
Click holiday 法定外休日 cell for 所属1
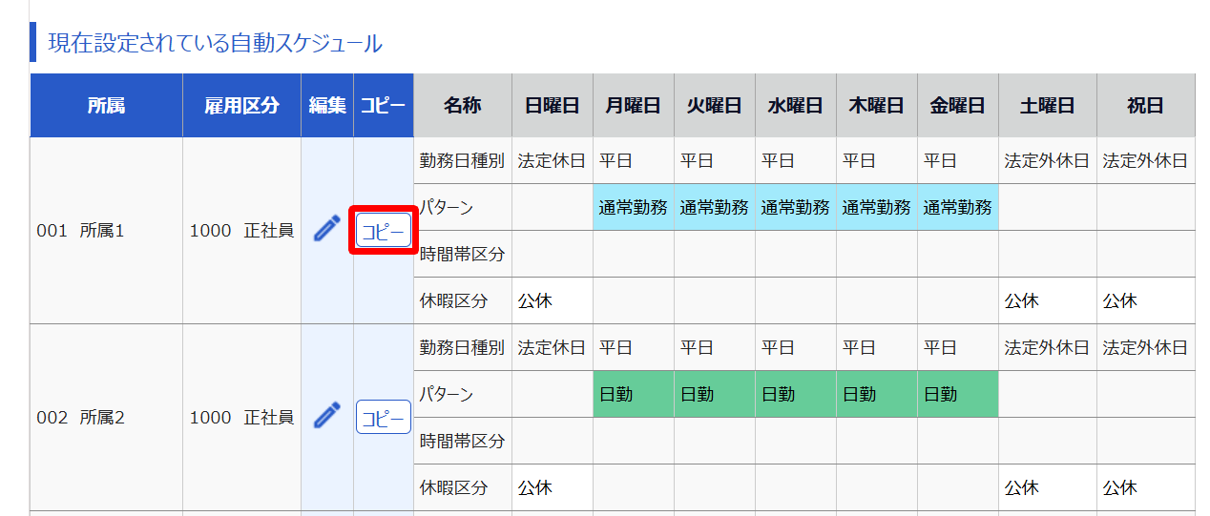tap(1146, 161)
